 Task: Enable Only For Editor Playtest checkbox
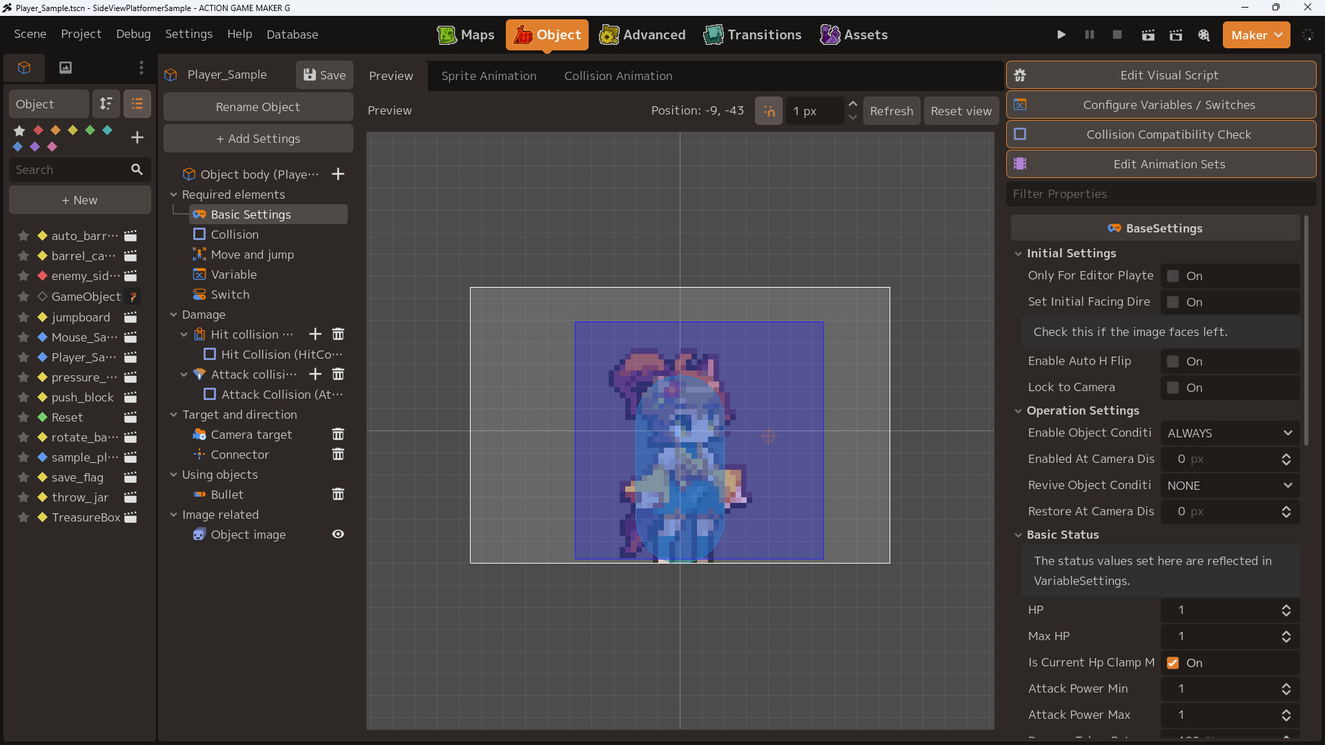tap(1172, 276)
